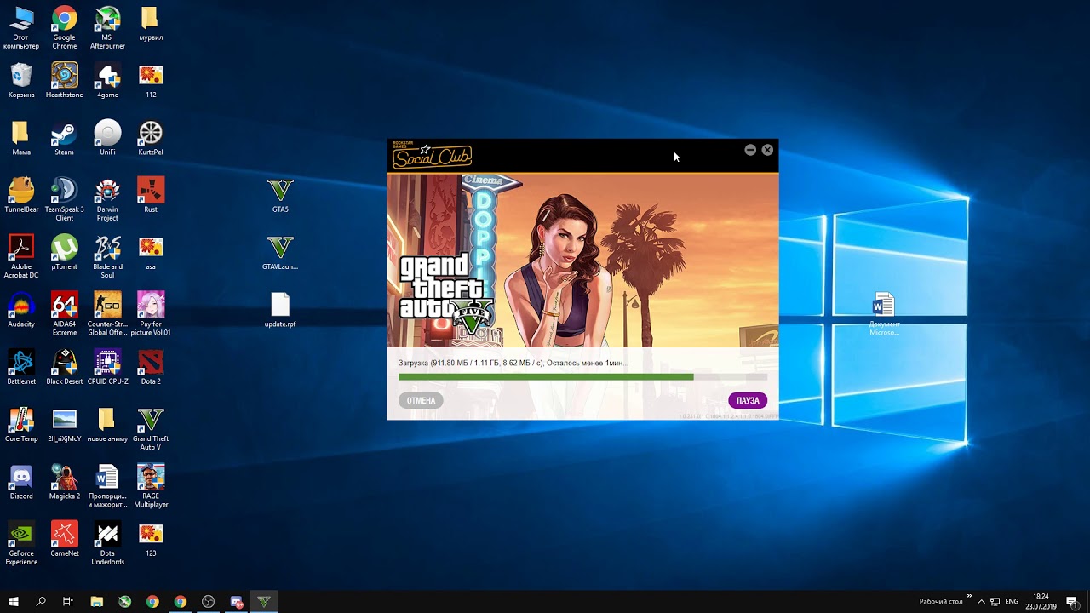Select the Magicka 2 desktop shortcut
The width and height of the screenshot is (1090, 613).
click(x=64, y=481)
